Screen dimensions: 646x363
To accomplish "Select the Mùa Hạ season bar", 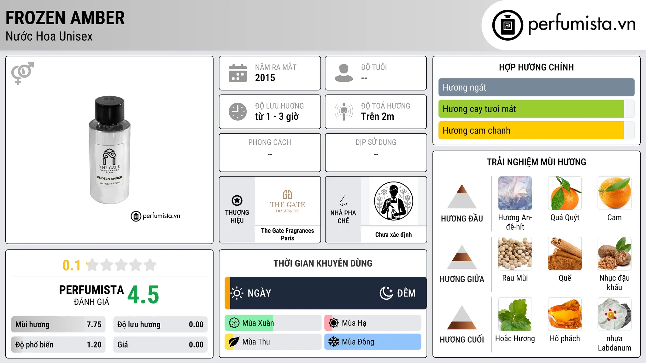I will click(373, 323).
